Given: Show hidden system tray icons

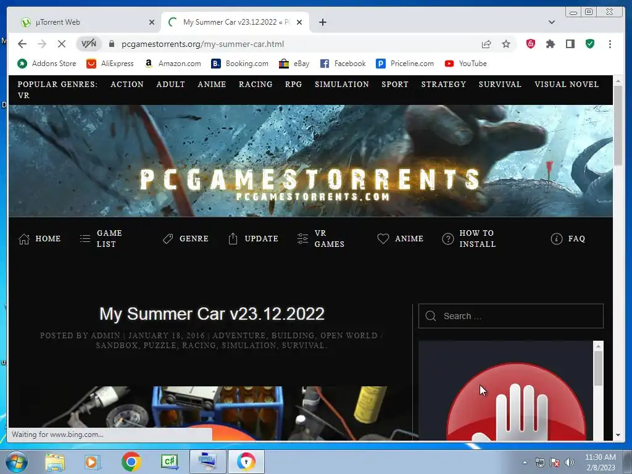Looking at the screenshot, I should [525, 462].
